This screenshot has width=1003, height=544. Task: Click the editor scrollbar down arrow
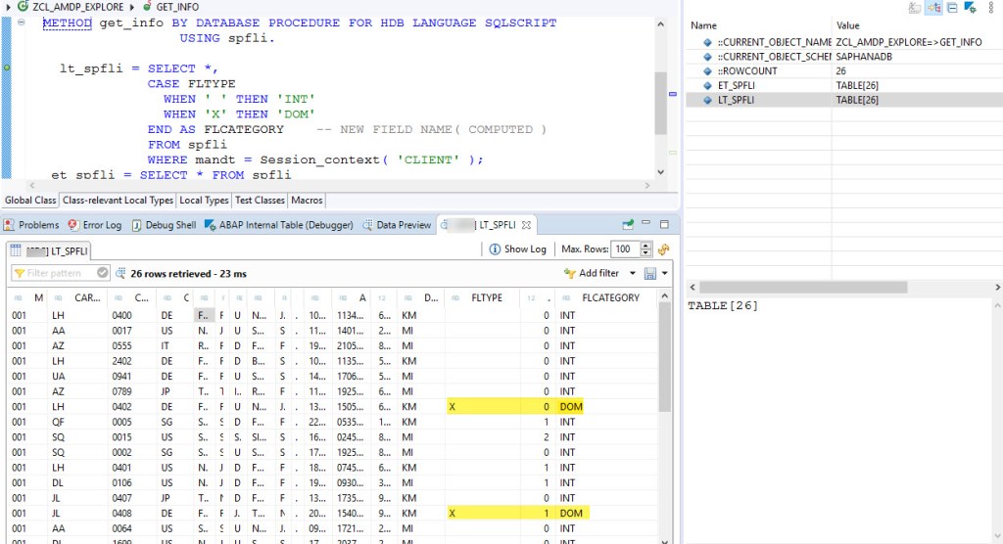(661, 172)
